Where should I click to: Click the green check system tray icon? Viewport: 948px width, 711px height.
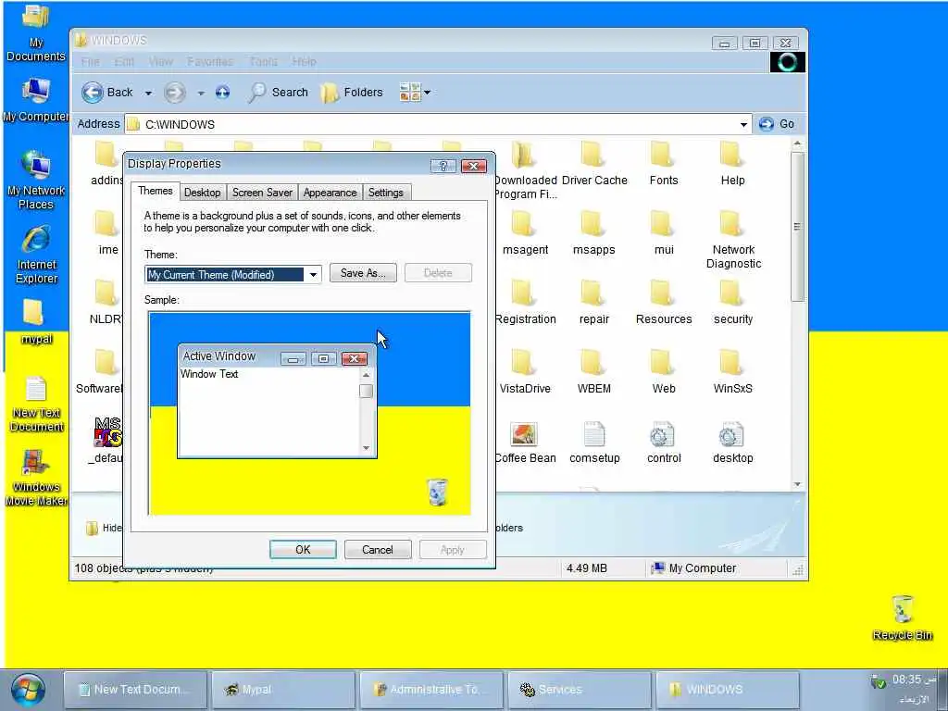tap(878, 682)
